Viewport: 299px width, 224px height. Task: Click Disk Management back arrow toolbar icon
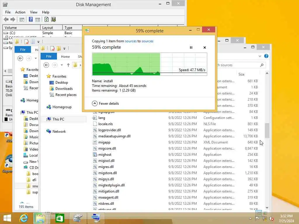click(x=6, y=19)
